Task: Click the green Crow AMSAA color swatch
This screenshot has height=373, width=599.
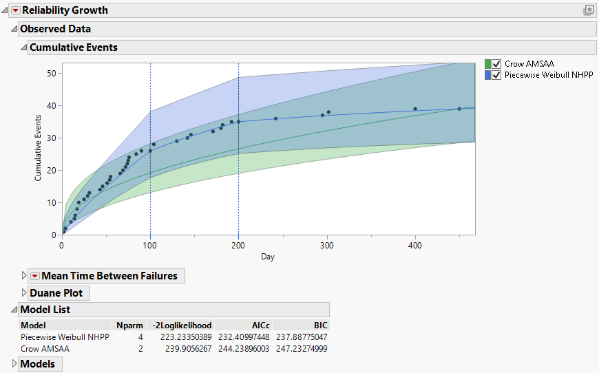Action: (487, 64)
